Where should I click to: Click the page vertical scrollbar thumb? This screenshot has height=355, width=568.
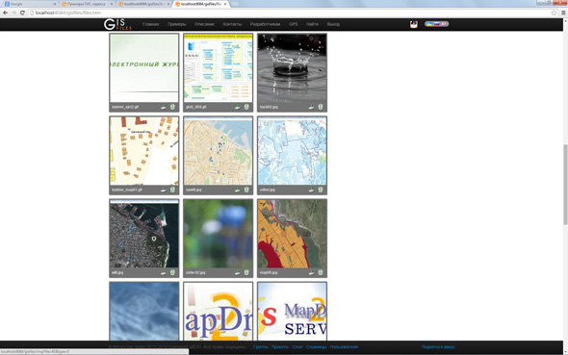[565, 185]
